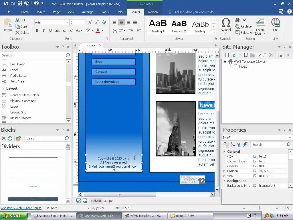Viewport: 293px width, 220px height.
Task: Justify the paragraph text
Action: coord(135,22)
